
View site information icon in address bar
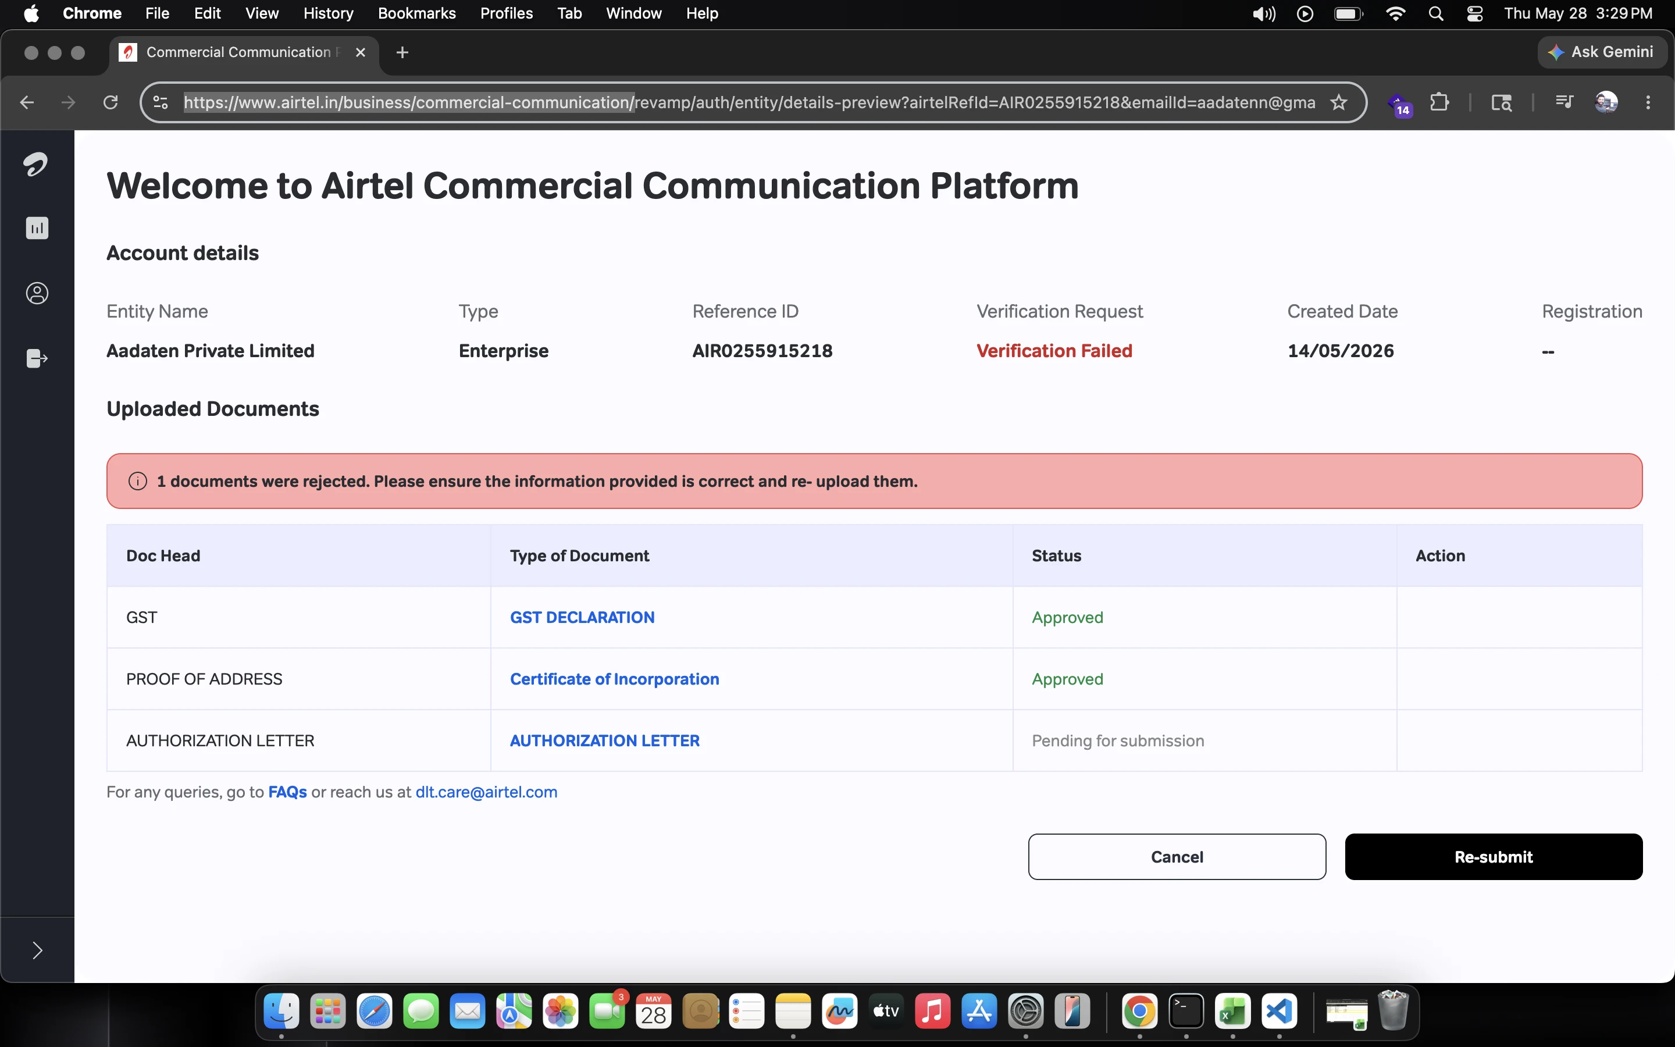(x=161, y=102)
